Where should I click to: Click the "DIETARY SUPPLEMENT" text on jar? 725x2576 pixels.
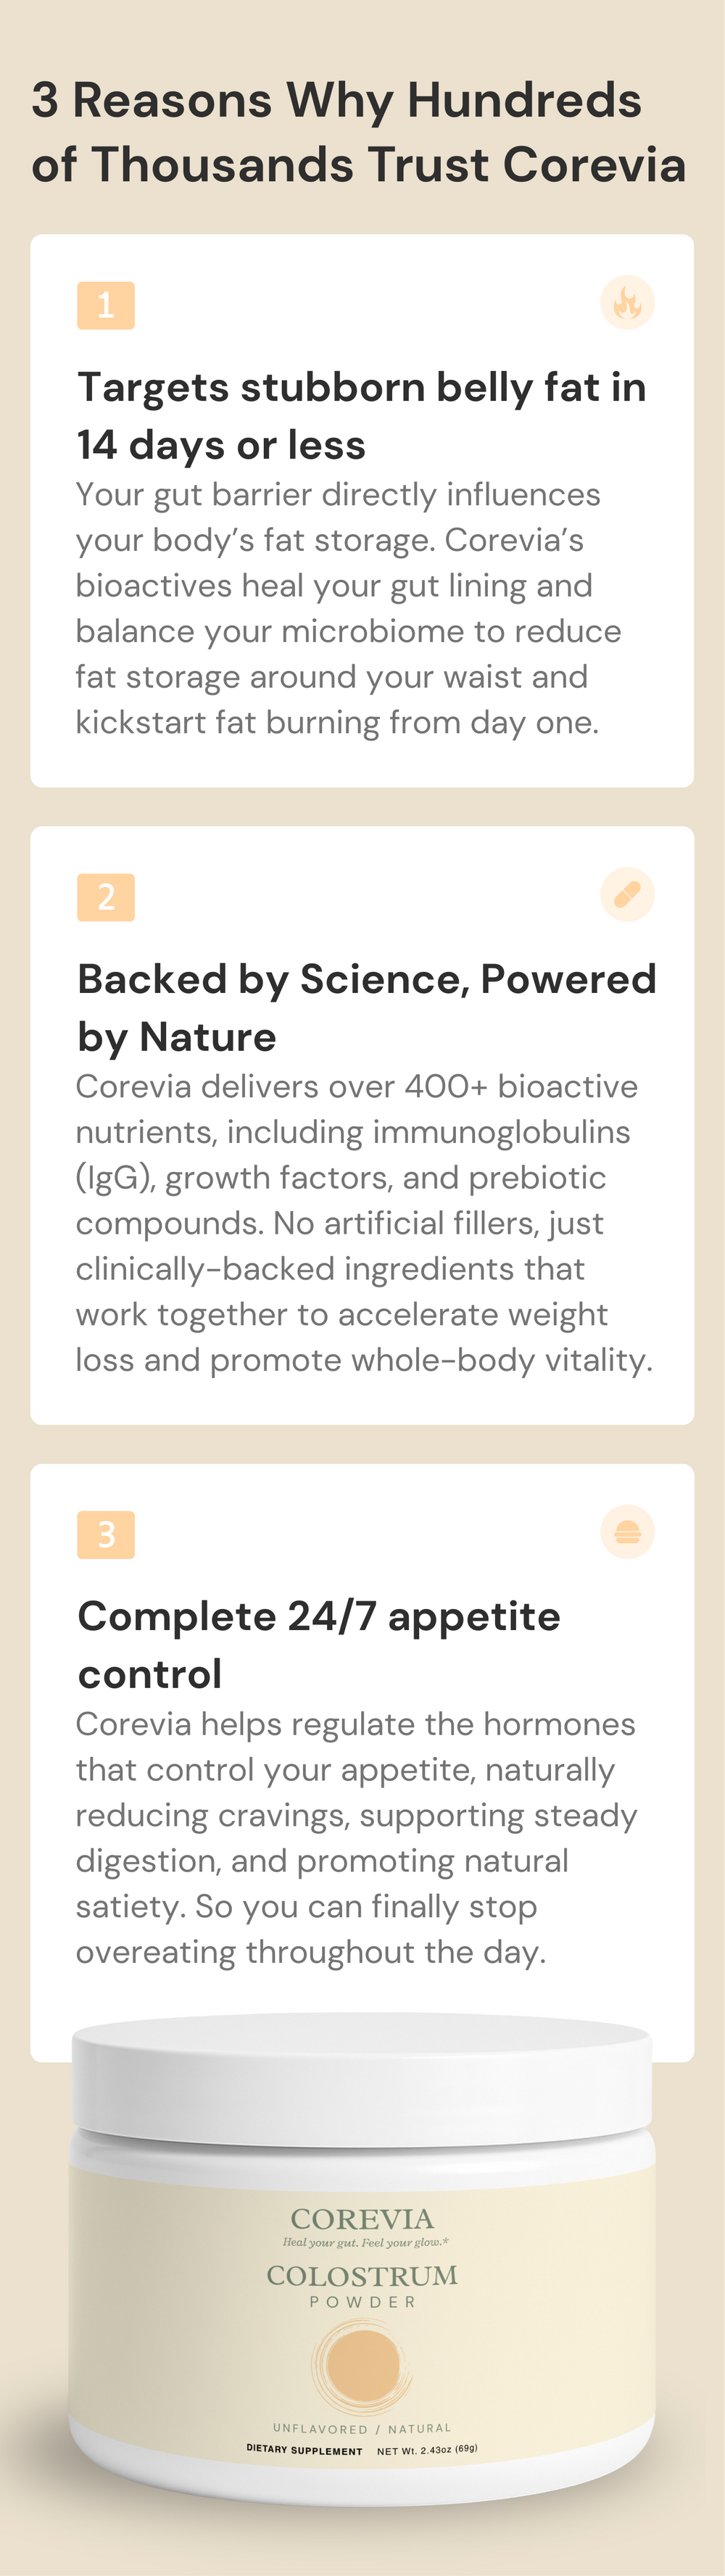click(304, 2451)
